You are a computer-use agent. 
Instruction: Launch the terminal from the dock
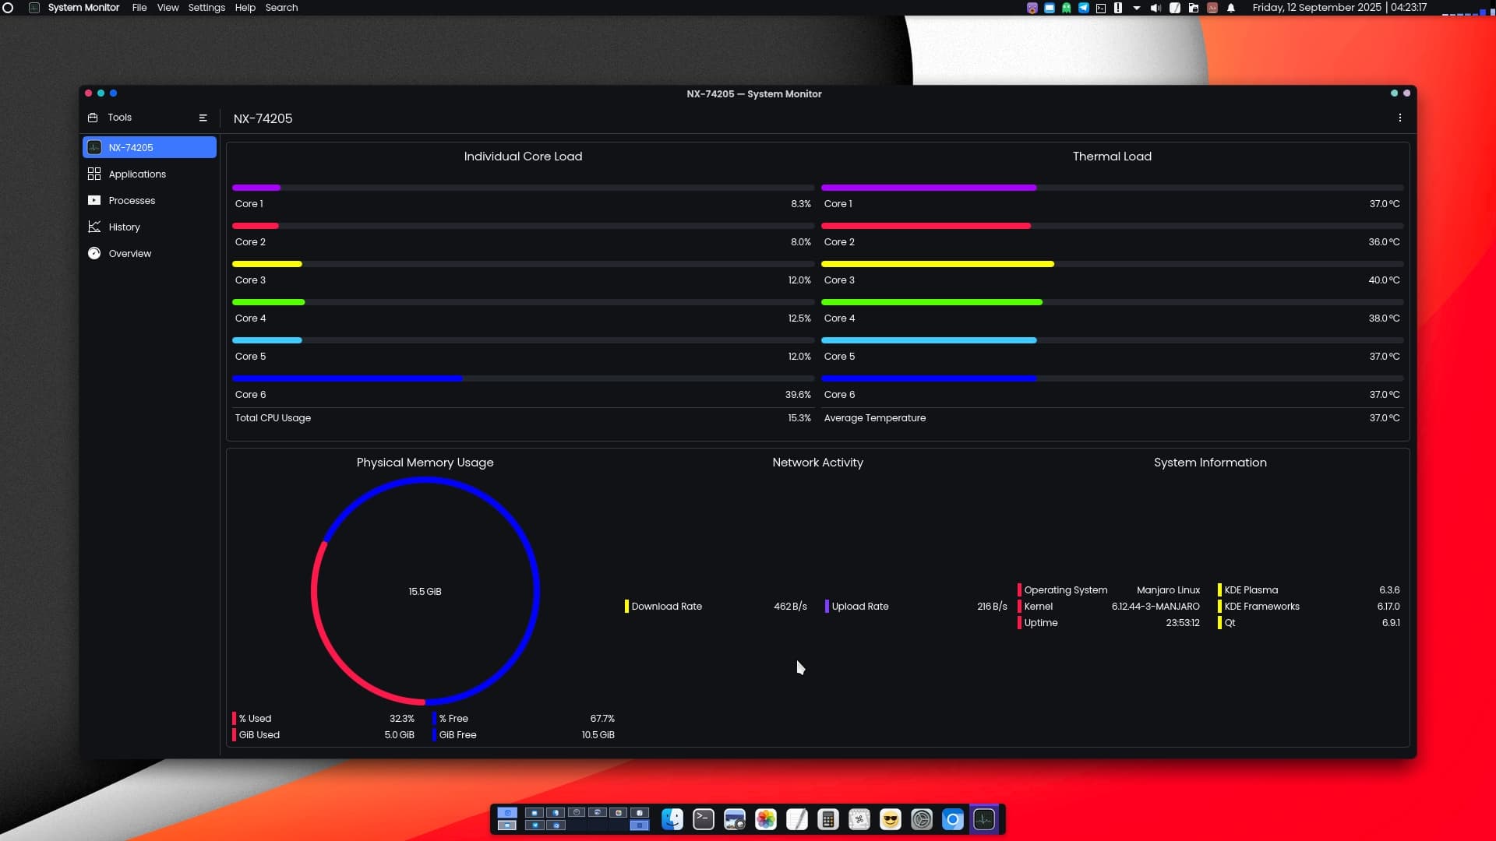[x=703, y=819]
